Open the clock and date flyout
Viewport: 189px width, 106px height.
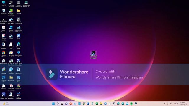(183, 104)
